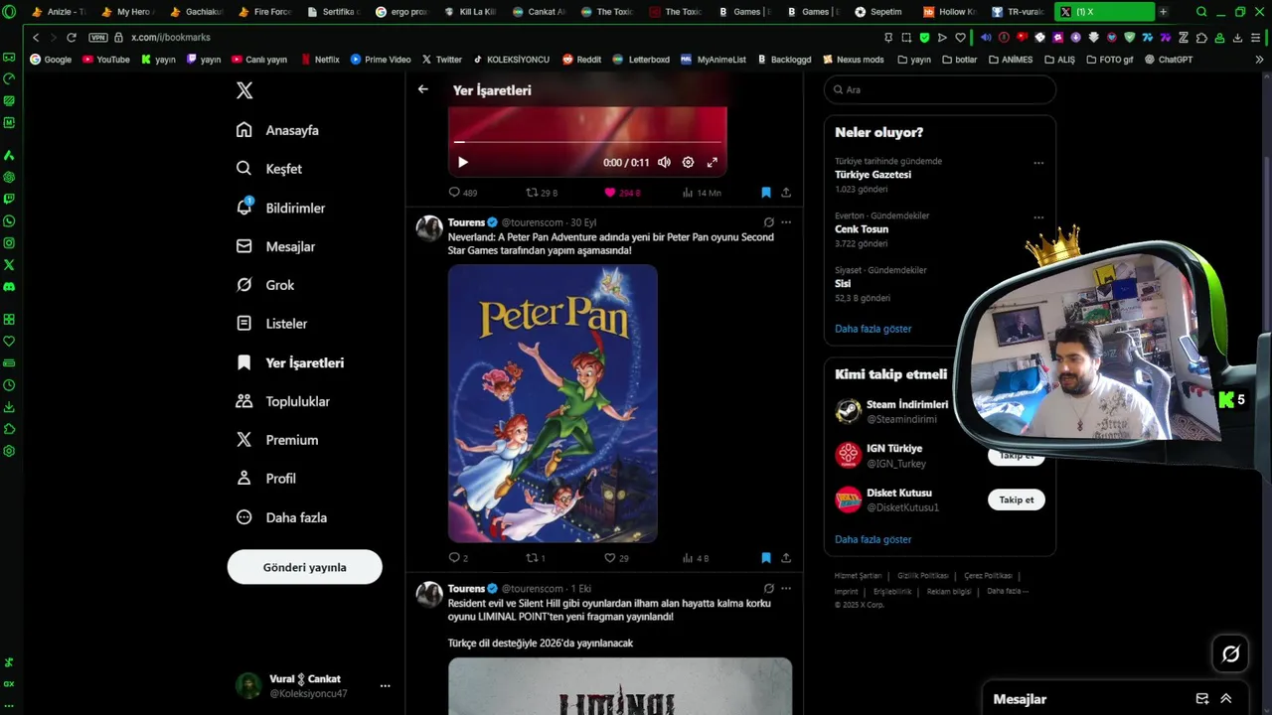The width and height of the screenshot is (1272, 715).
Task: Compose new message in Mesajlar drawer
Action: pos(1201,699)
